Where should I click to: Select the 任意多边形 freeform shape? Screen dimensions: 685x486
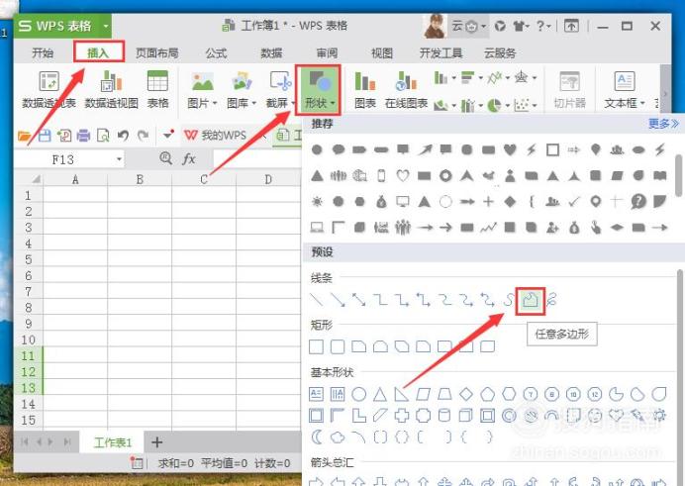coord(530,301)
